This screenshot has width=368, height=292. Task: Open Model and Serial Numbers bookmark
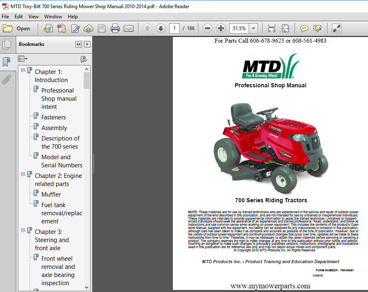[x=62, y=161]
